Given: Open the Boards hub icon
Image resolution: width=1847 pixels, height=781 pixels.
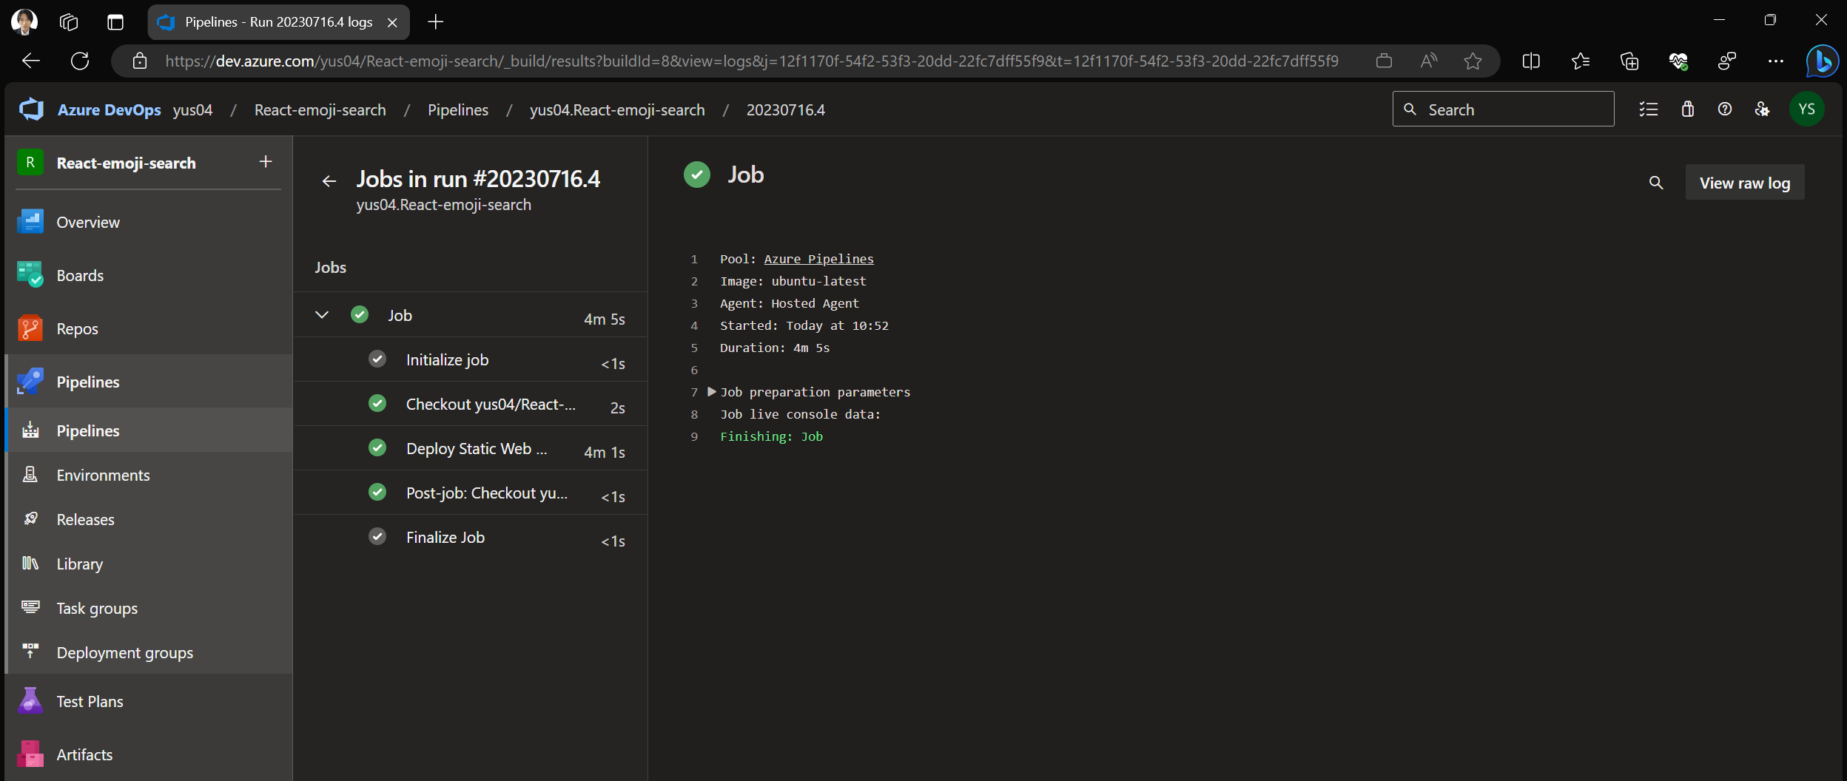Looking at the screenshot, I should point(30,275).
